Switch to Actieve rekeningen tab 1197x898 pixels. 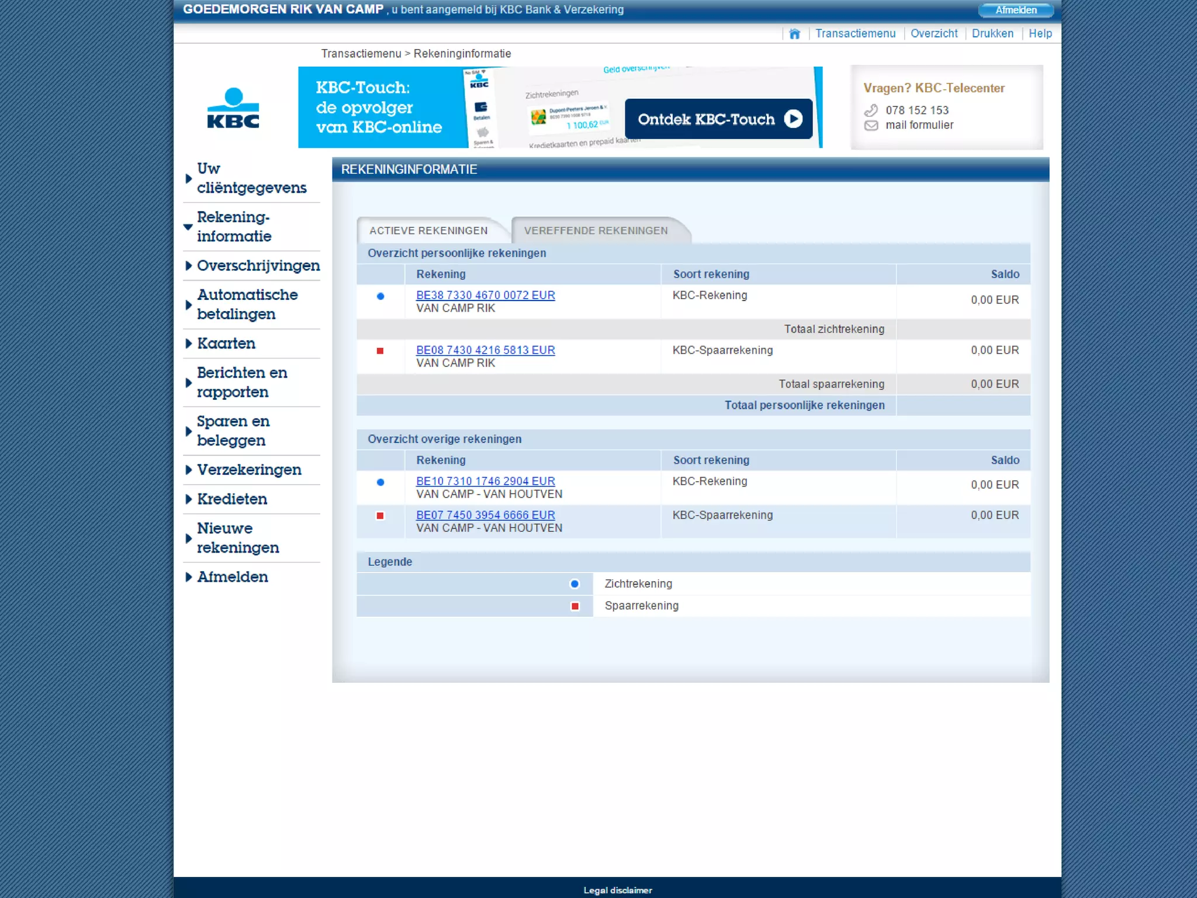click(428, 230)
